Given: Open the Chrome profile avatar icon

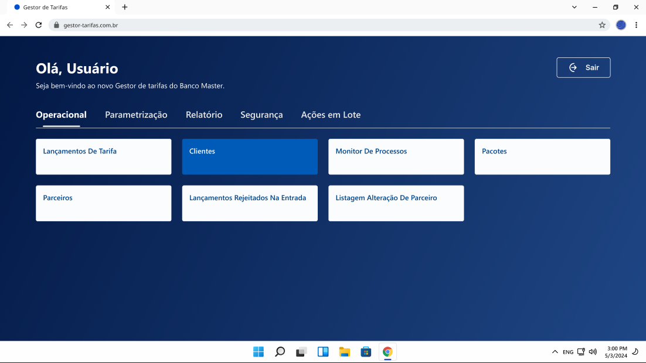Looking at the screenshot, I should tap(621, 25).
